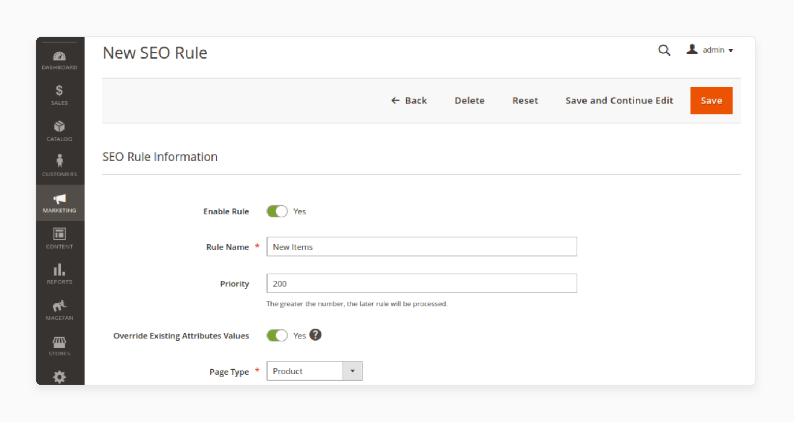The width and height of the screenshot is (794, 422).
Task: Click the New SEO Rule page title
Action: pyautogui.click(x=155, y=53)
